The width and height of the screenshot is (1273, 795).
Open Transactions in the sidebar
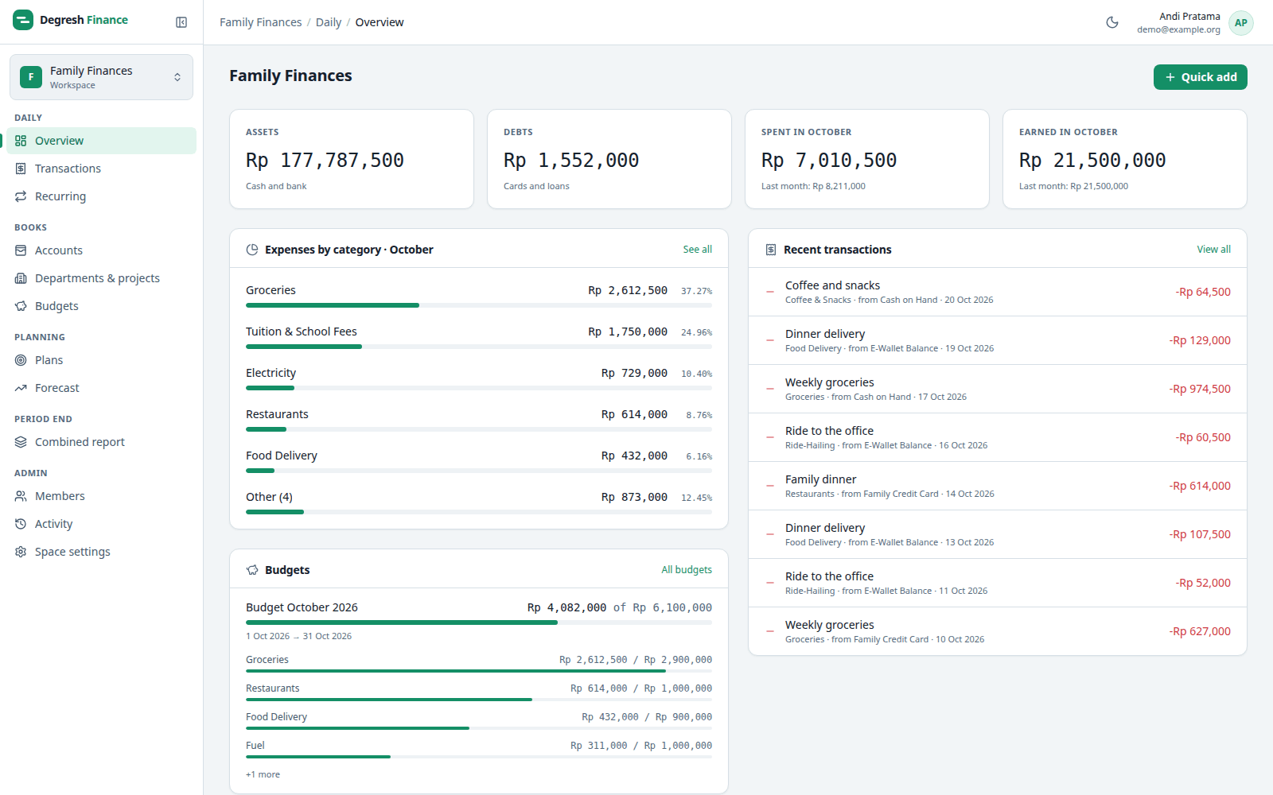[x=101, y=169]
